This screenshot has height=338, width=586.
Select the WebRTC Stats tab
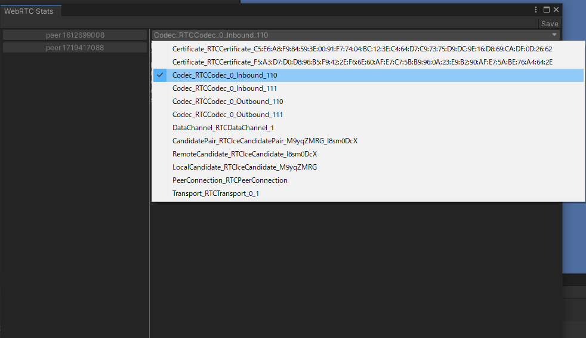click(29, 11)
